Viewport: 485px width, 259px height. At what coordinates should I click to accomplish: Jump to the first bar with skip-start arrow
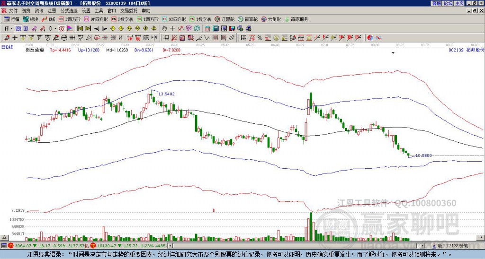click(80, 28)
